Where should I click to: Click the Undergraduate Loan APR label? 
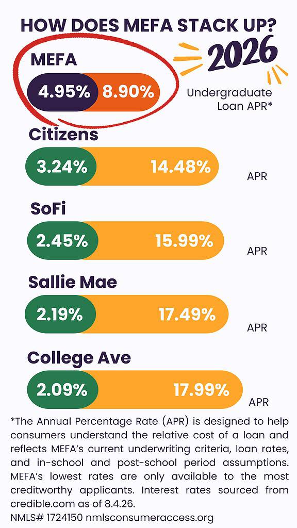[229, 99]
